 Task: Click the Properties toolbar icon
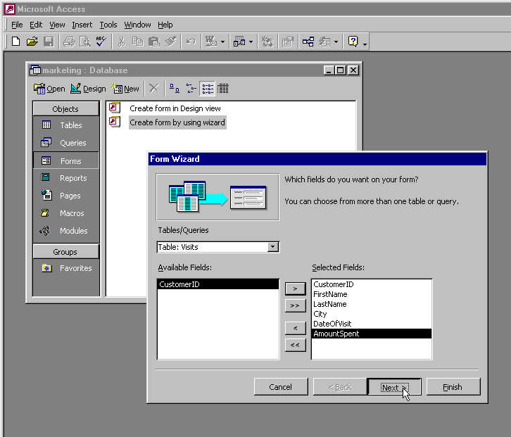287,42
